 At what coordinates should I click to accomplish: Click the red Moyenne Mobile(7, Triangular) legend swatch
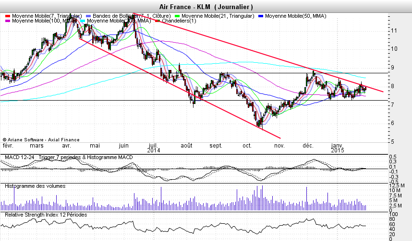(x=8, y=16)
